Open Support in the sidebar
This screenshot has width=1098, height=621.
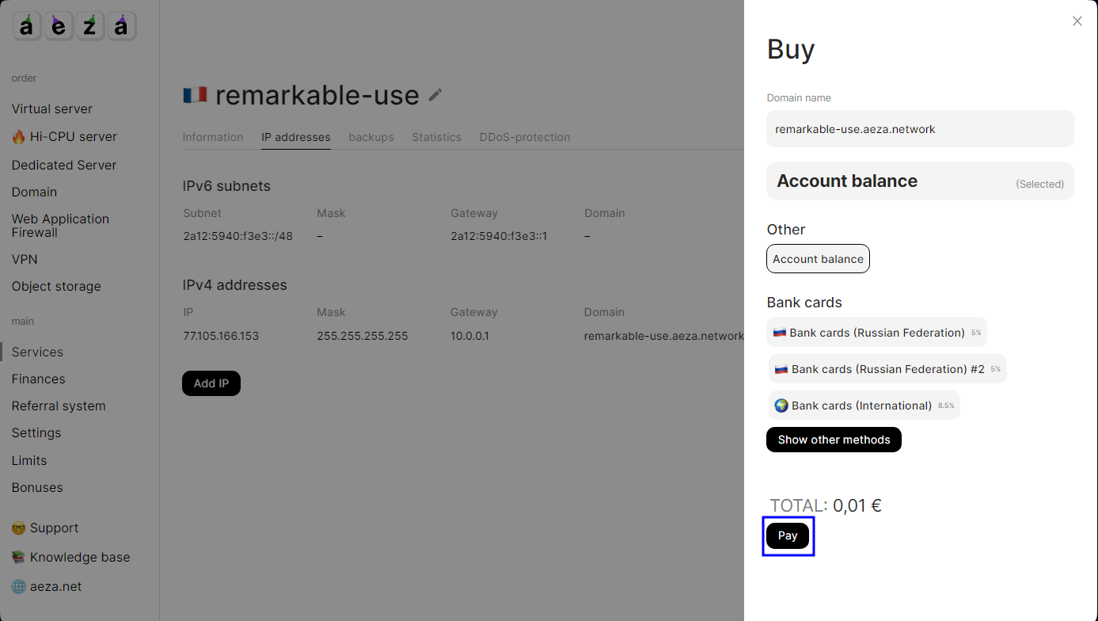pyautogui.click(x=45, y=528)
